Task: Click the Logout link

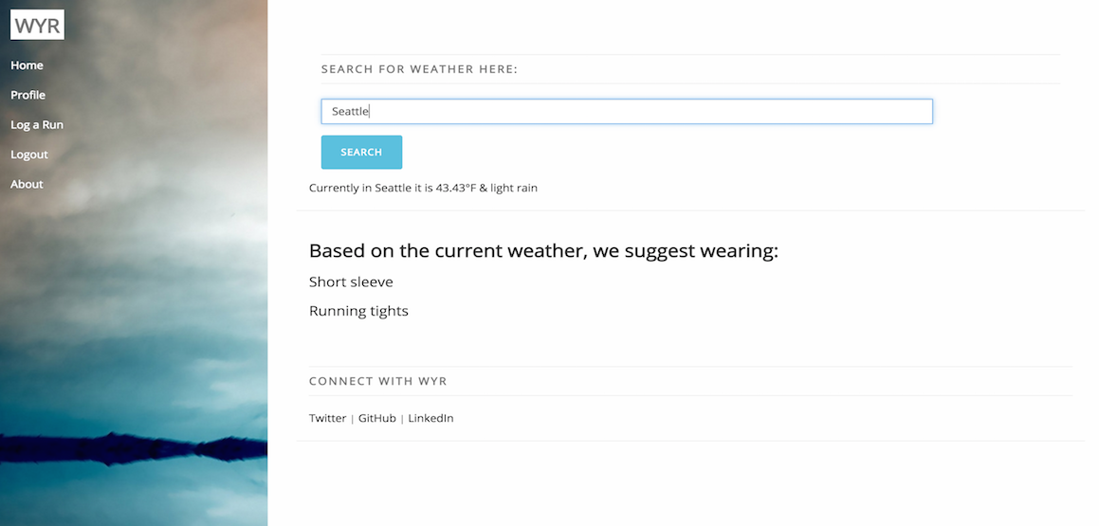Action: coord(29,154)
